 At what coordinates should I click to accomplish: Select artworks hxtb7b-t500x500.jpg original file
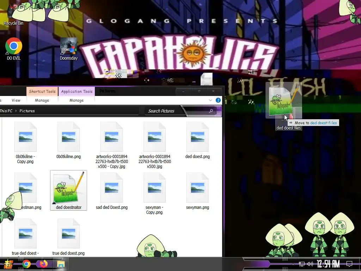click(x=154, y=145)
